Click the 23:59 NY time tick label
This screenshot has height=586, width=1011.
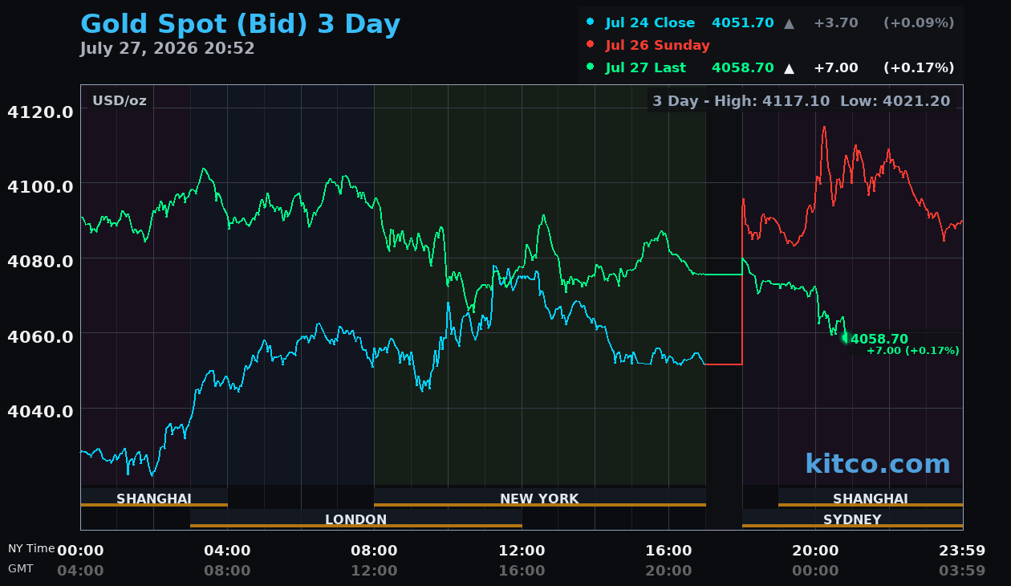(962, 551)
